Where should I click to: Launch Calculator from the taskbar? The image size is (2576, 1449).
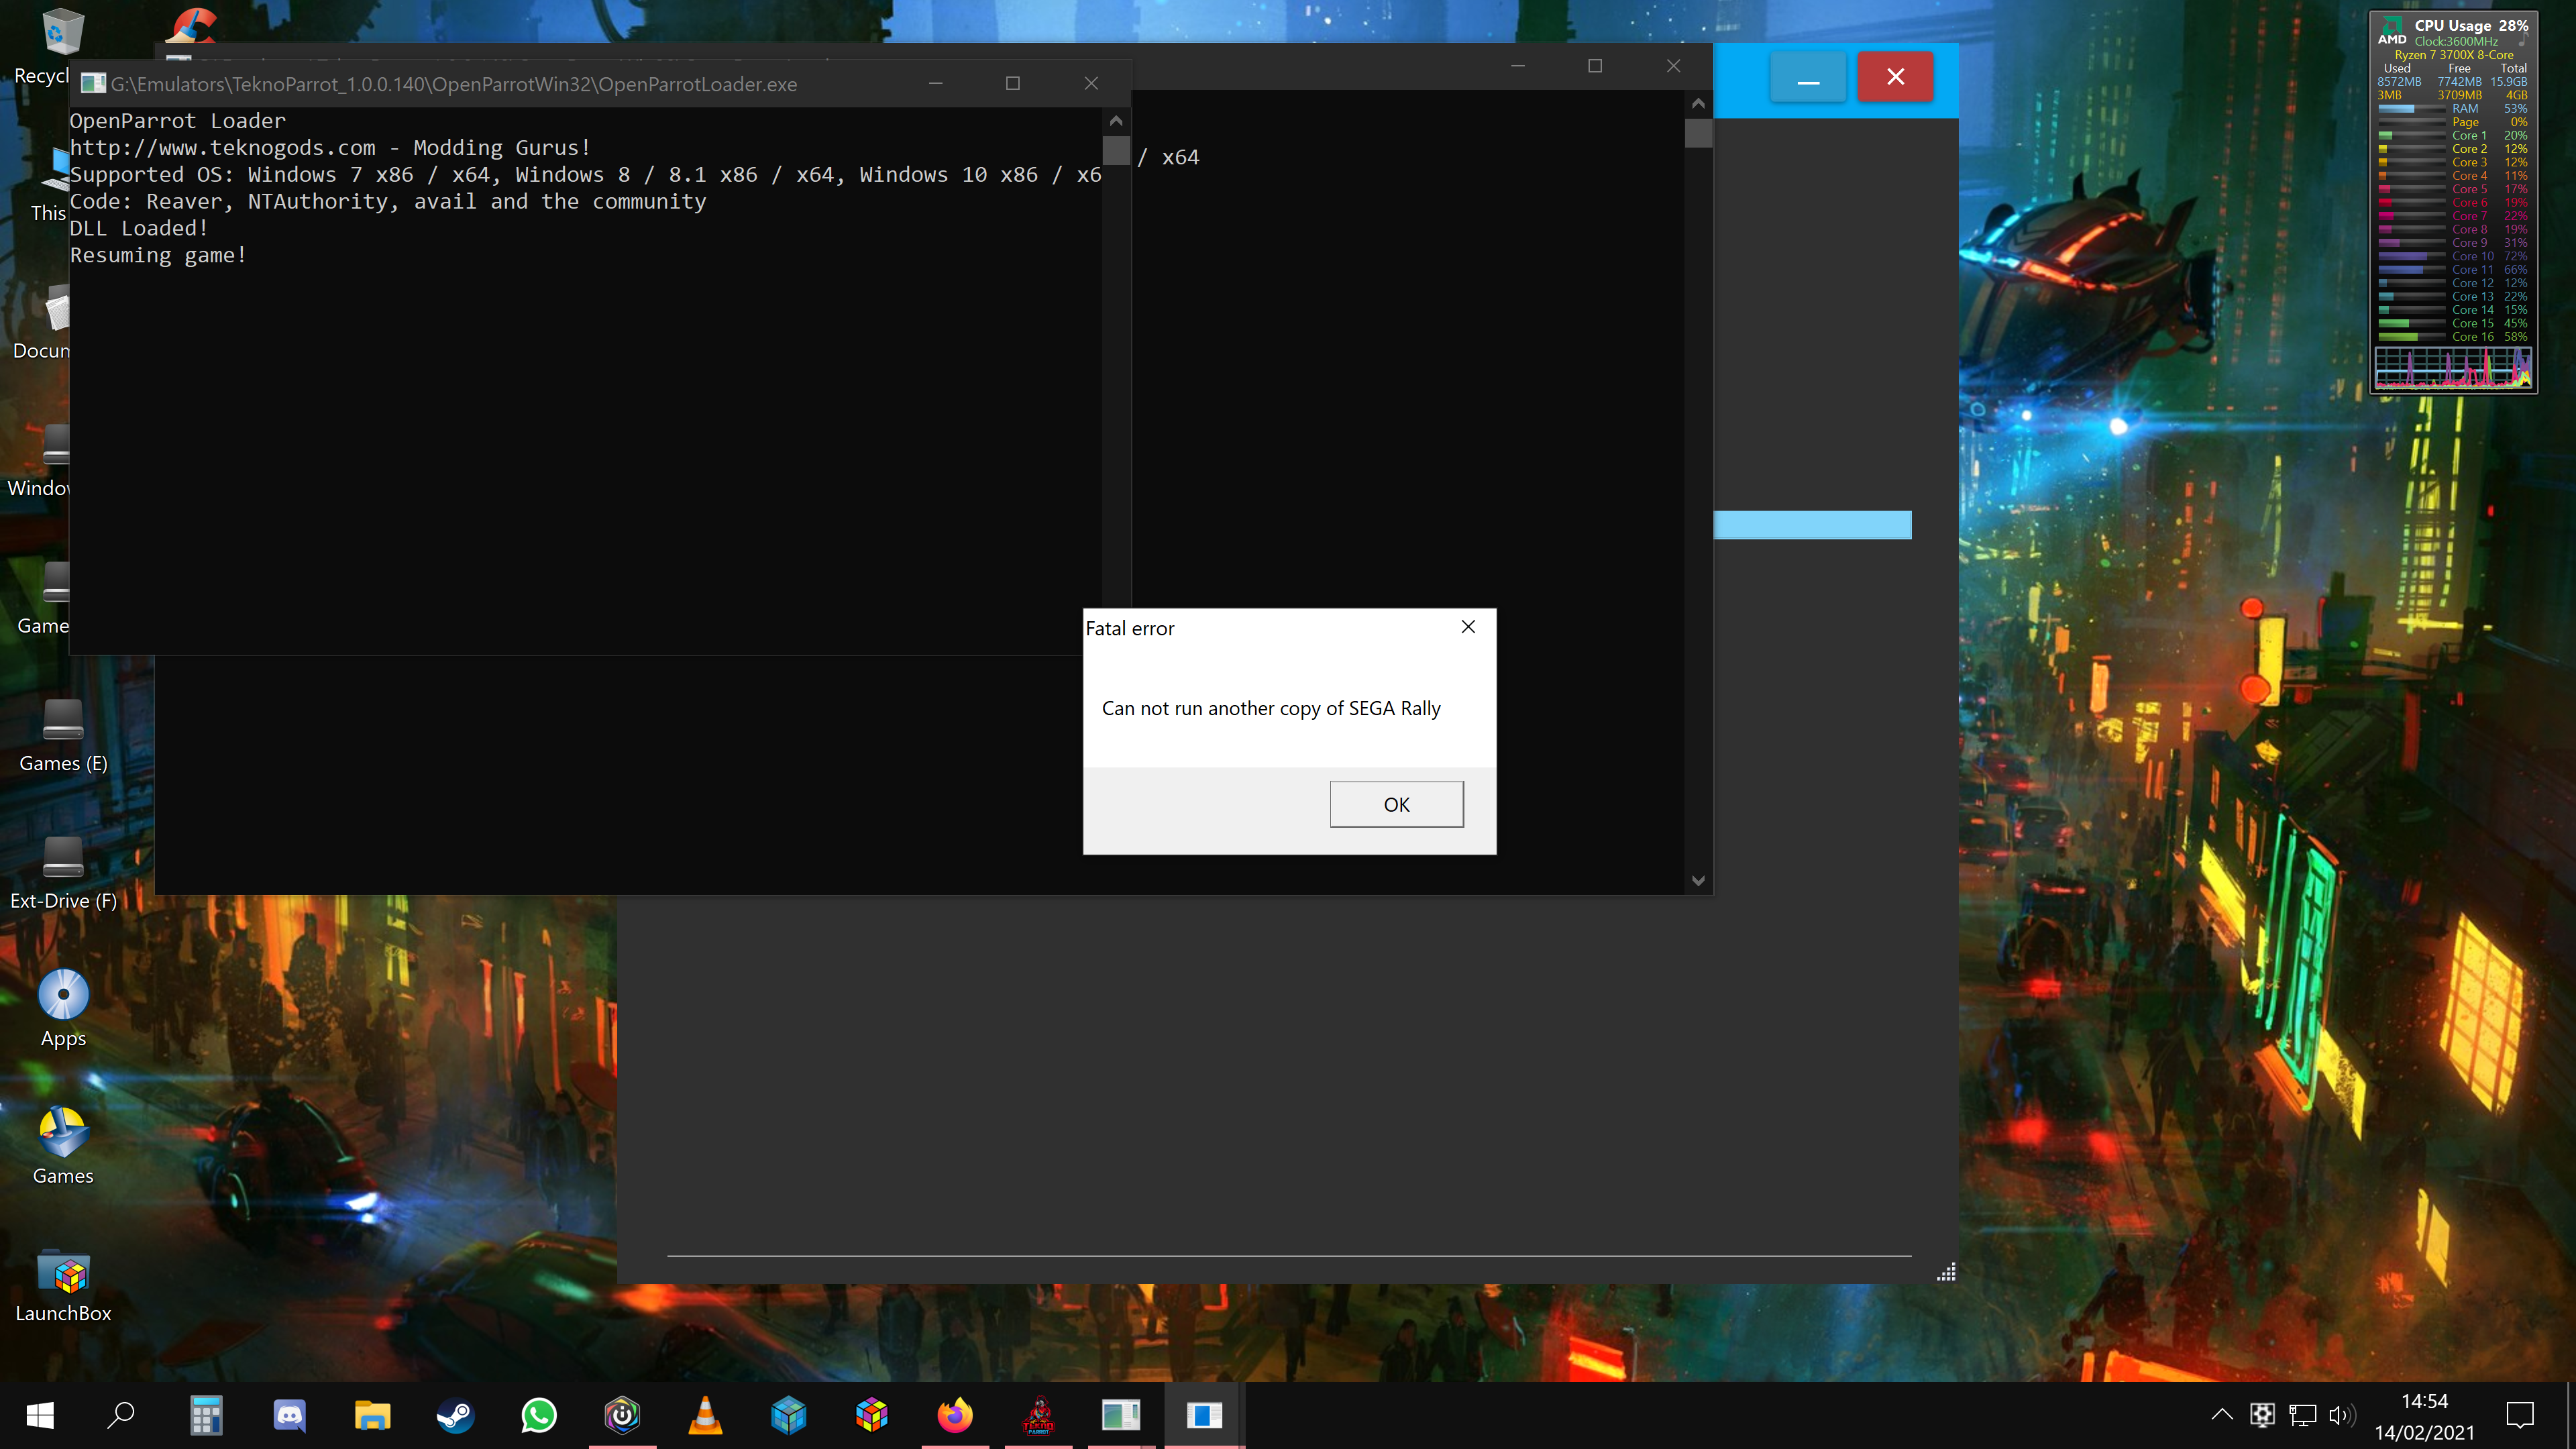point(206,1415)
